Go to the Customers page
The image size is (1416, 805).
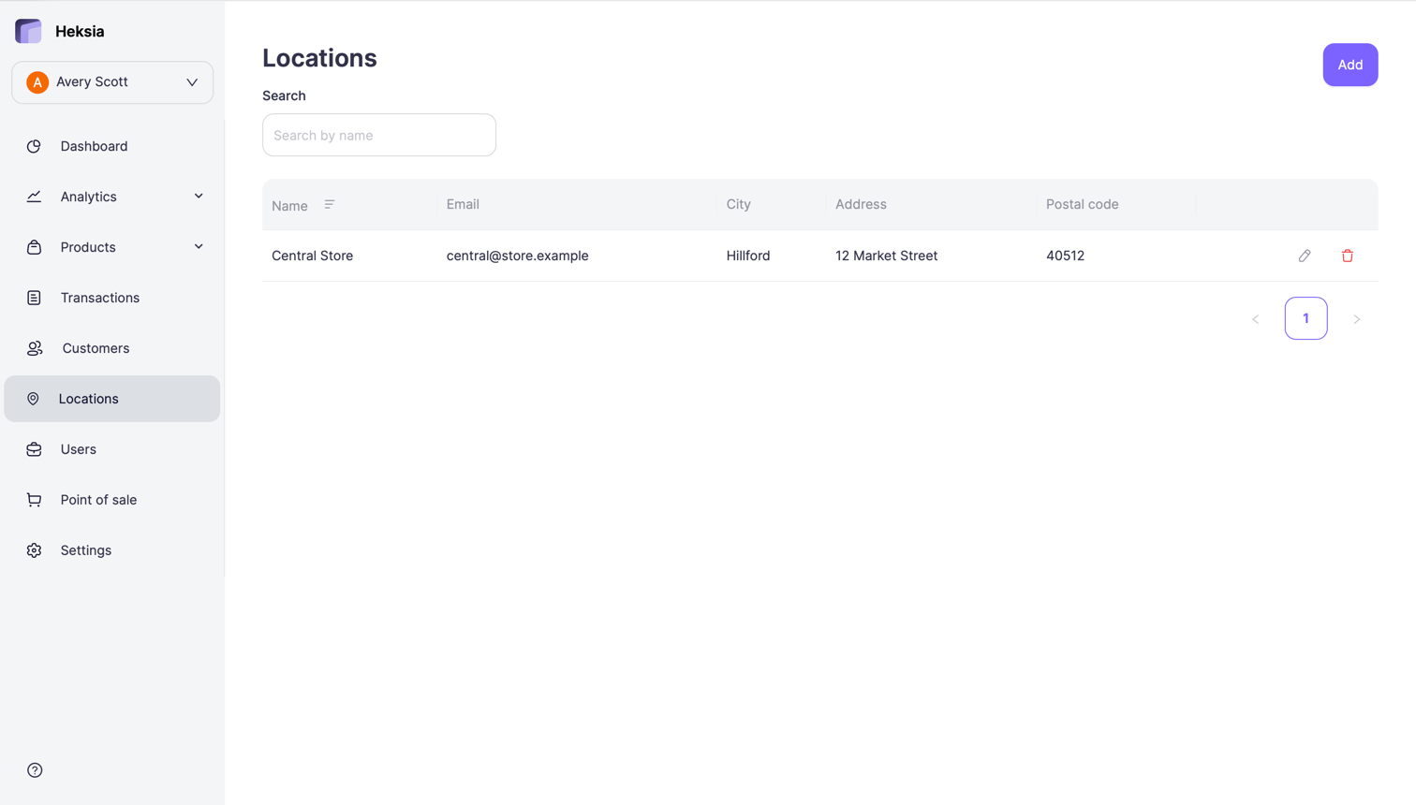96,348
